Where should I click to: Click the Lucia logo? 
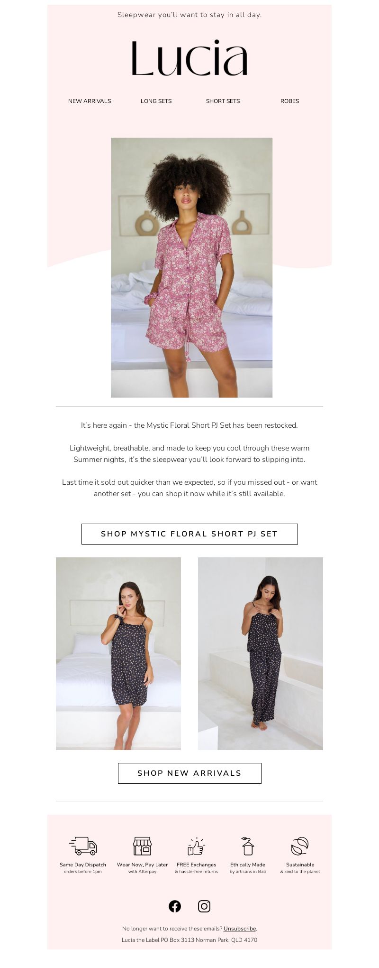click(x=189, y=58)
